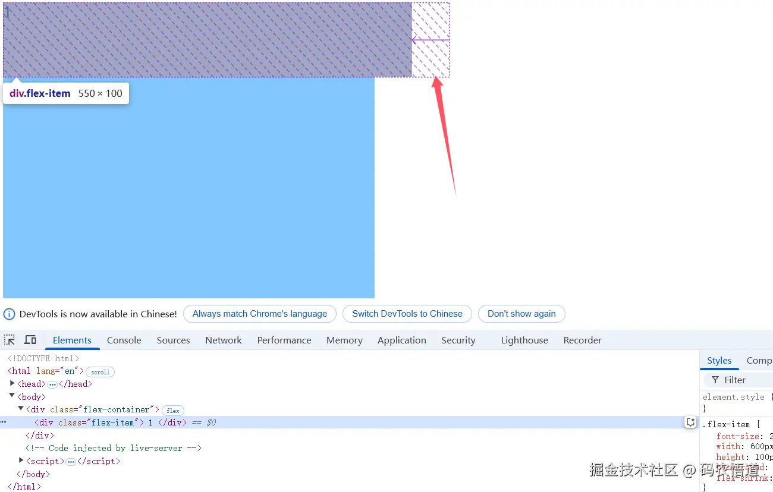773x492 pixels.
Task: Switch to the Elements tab
Action: pyautogui.click(x=72, y=340)
